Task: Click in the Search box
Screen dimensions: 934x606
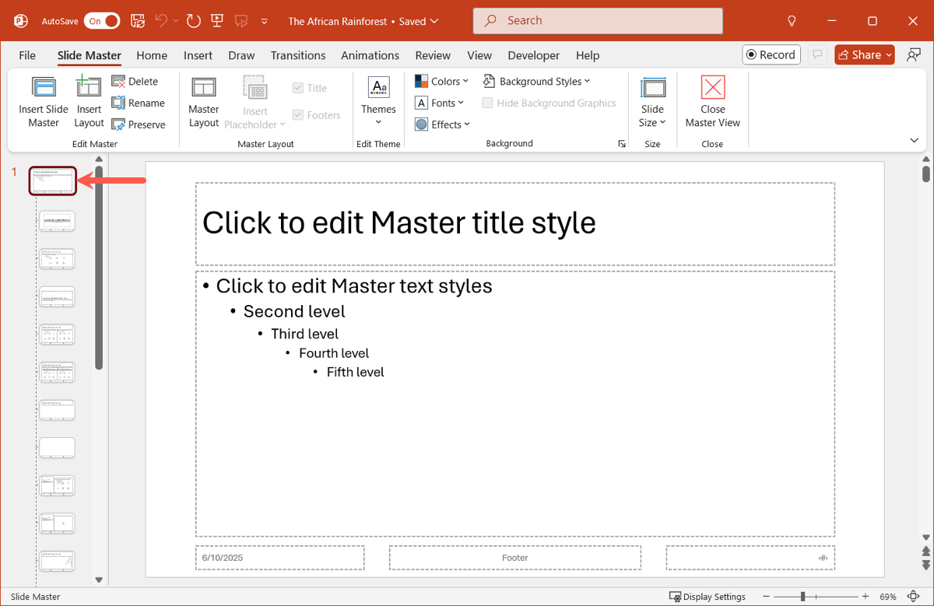Action: pos(598,21)
